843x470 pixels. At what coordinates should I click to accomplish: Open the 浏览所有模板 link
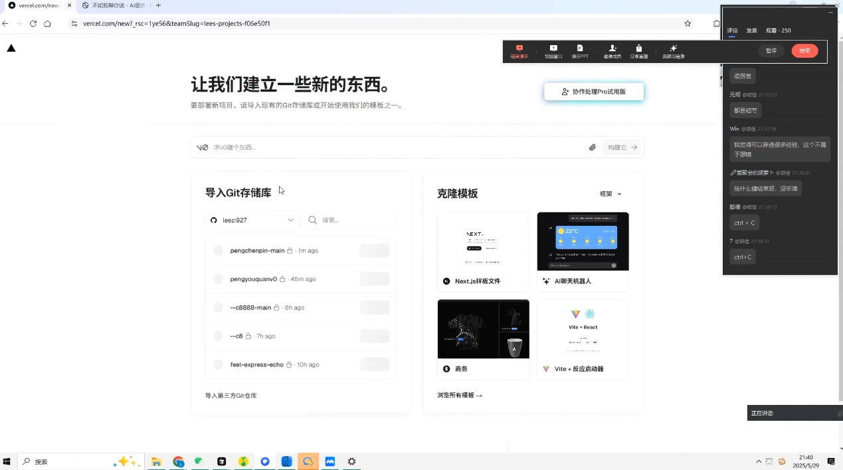[459, 394]
